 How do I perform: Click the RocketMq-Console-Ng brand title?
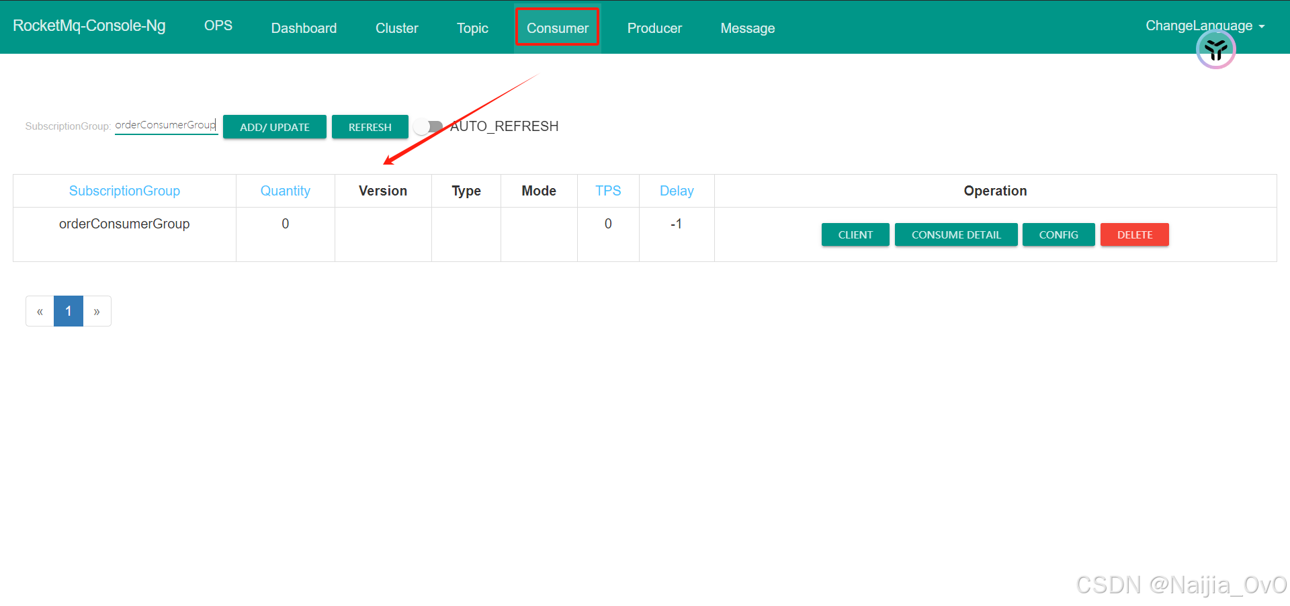(89, 26)
